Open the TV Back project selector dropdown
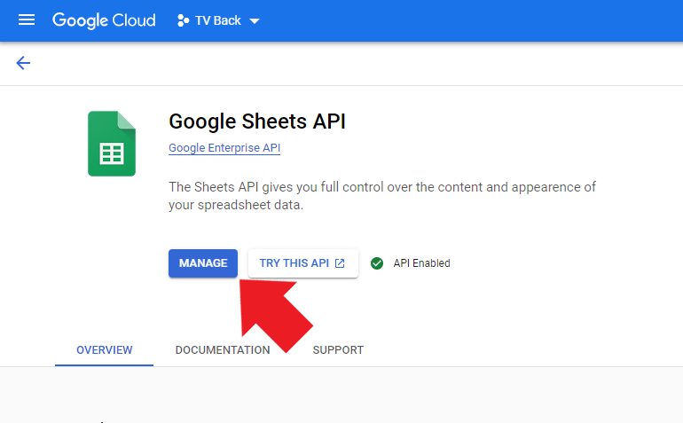The height and width of the screenshot is (423, 683). tap(218, 20)
